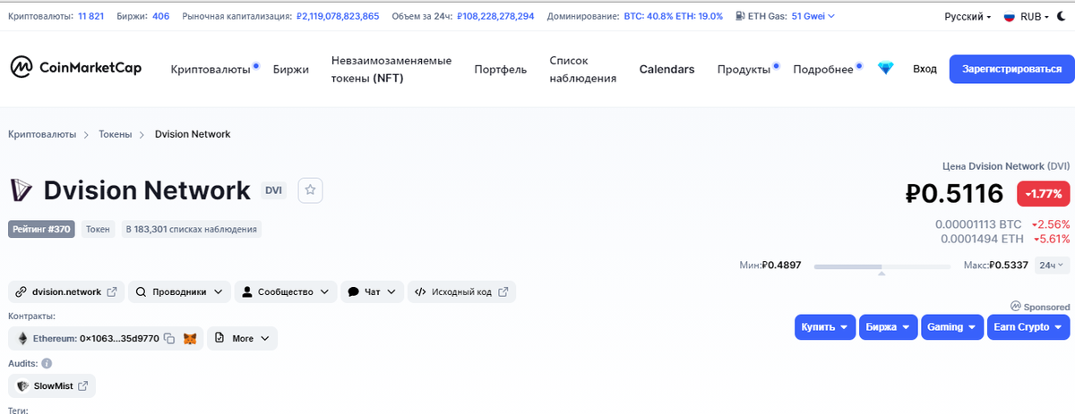Click the Dvision Network logo icon
This screenshot has height=414, width=1075.
tap(21, 190)
